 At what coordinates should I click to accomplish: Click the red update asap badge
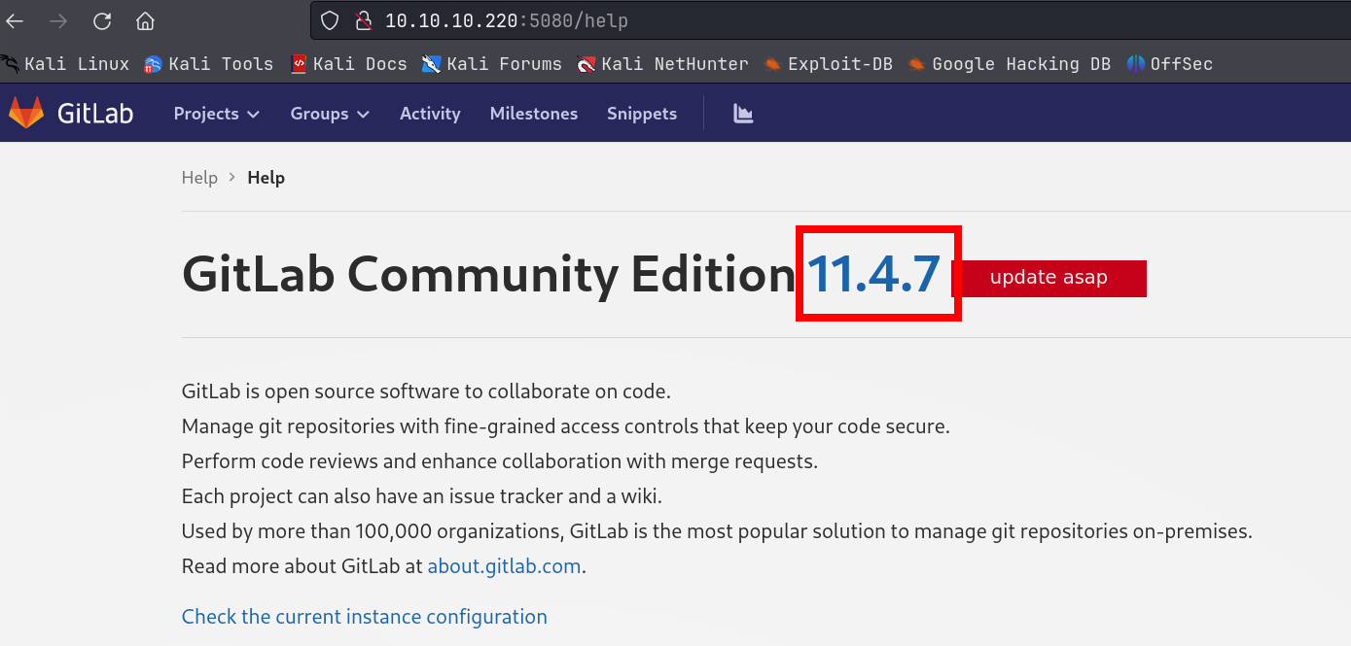(x=1049, y=278)
